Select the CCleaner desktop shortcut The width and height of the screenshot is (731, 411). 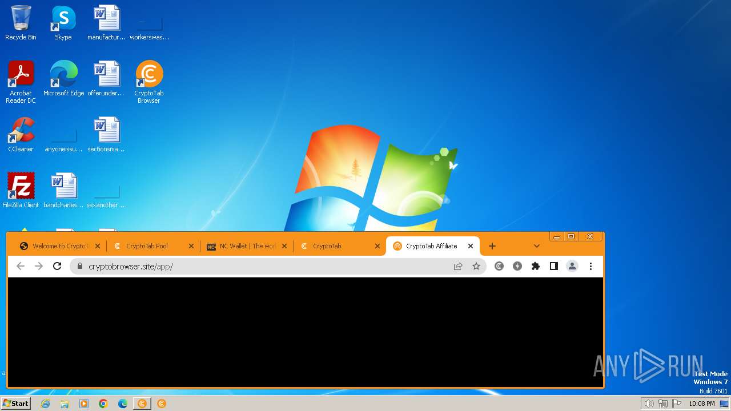21,135
